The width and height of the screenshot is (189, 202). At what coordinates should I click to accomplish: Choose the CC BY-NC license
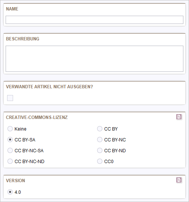coord(100,140)
